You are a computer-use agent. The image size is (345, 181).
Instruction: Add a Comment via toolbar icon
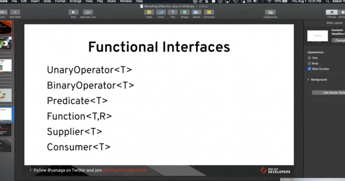pyautogui.click(x=209, y=12)
